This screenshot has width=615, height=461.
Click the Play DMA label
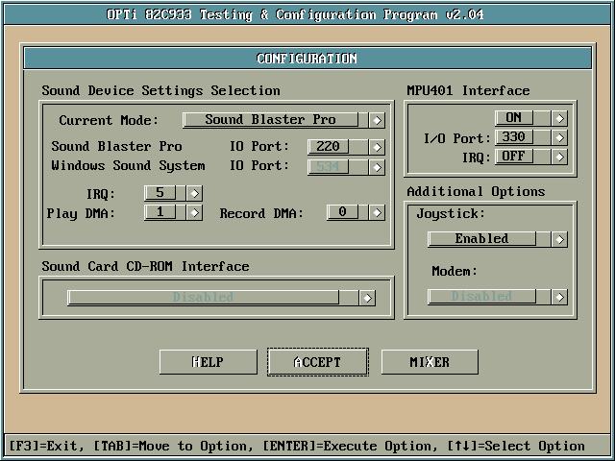[81, 213]
